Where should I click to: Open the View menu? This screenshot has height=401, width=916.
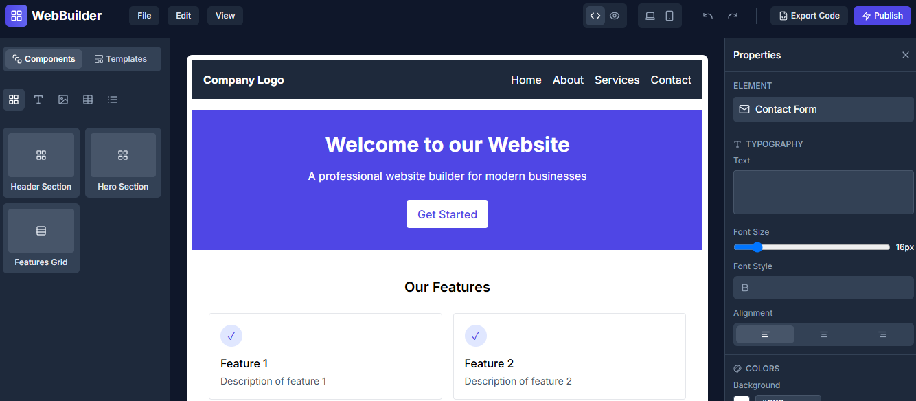point(225,16)
